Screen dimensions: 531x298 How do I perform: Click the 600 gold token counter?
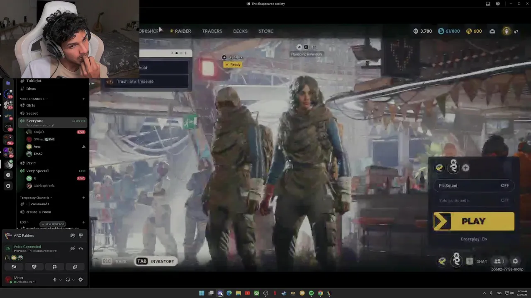click(474, 31)
